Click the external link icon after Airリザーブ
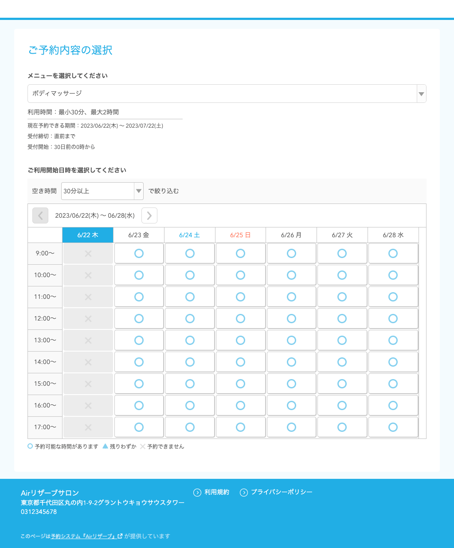 pyautogui.click(x=120, y=536)
